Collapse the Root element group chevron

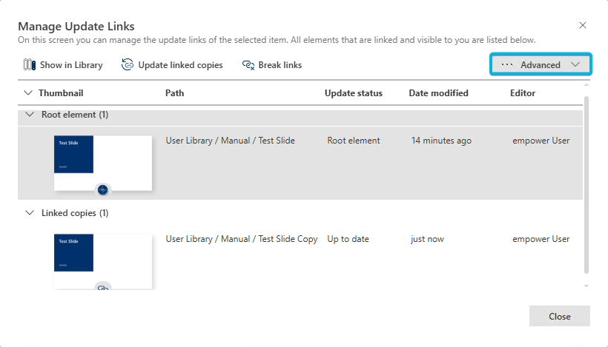click(x=30, y=115)
